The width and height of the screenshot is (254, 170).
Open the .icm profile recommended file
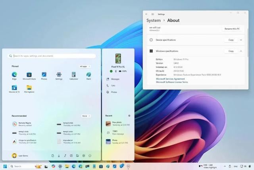click(24, 141)
